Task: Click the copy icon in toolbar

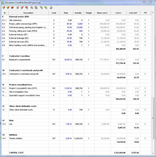Action: click(32, 8)
